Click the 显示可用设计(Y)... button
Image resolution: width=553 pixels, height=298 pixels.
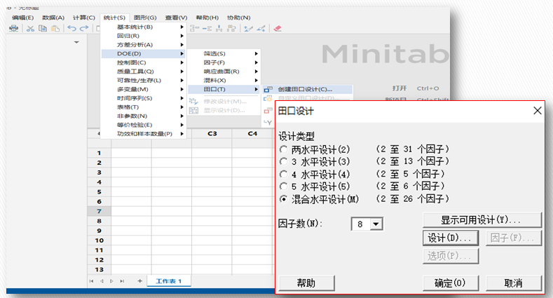pyautogui.click(x=482, y=220)
